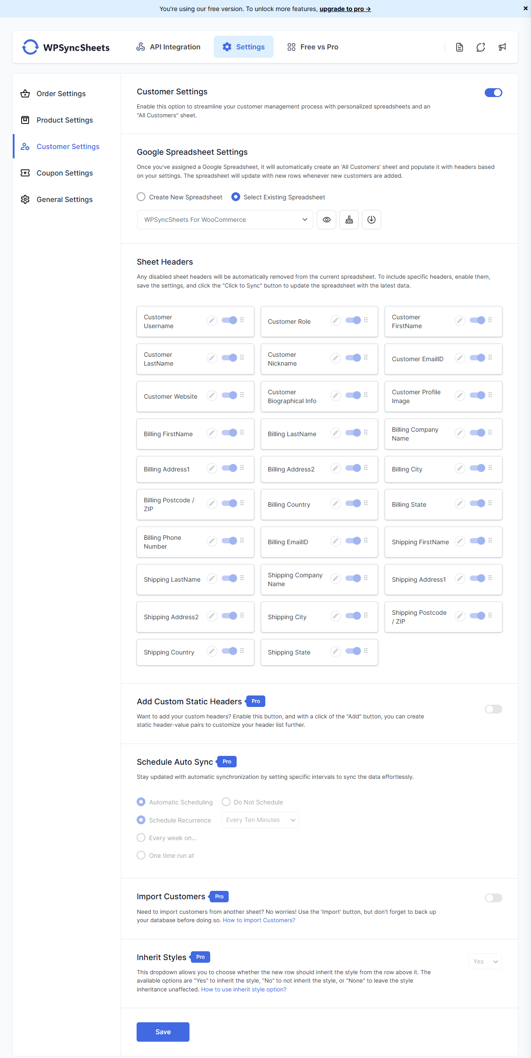Open the upgrade to pro link

point(345,9)
